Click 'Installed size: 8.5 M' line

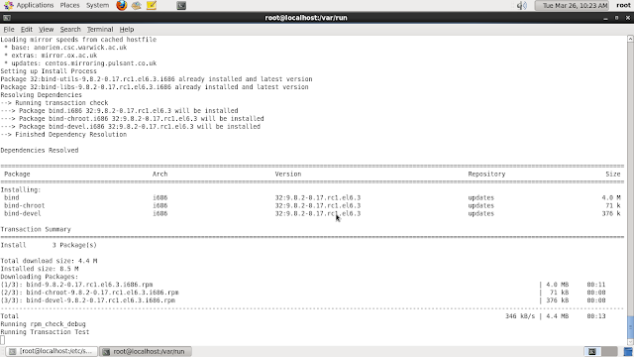[x=40, y=269]
